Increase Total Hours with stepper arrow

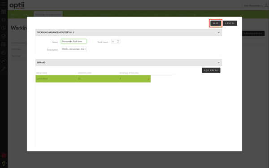coord(118,40)
